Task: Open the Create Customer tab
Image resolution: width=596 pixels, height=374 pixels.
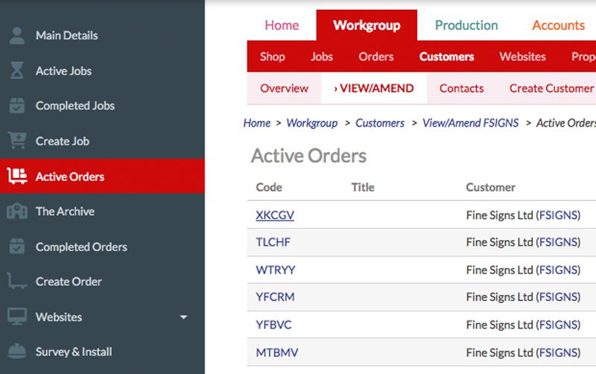Action: click(x=551, y=88)
